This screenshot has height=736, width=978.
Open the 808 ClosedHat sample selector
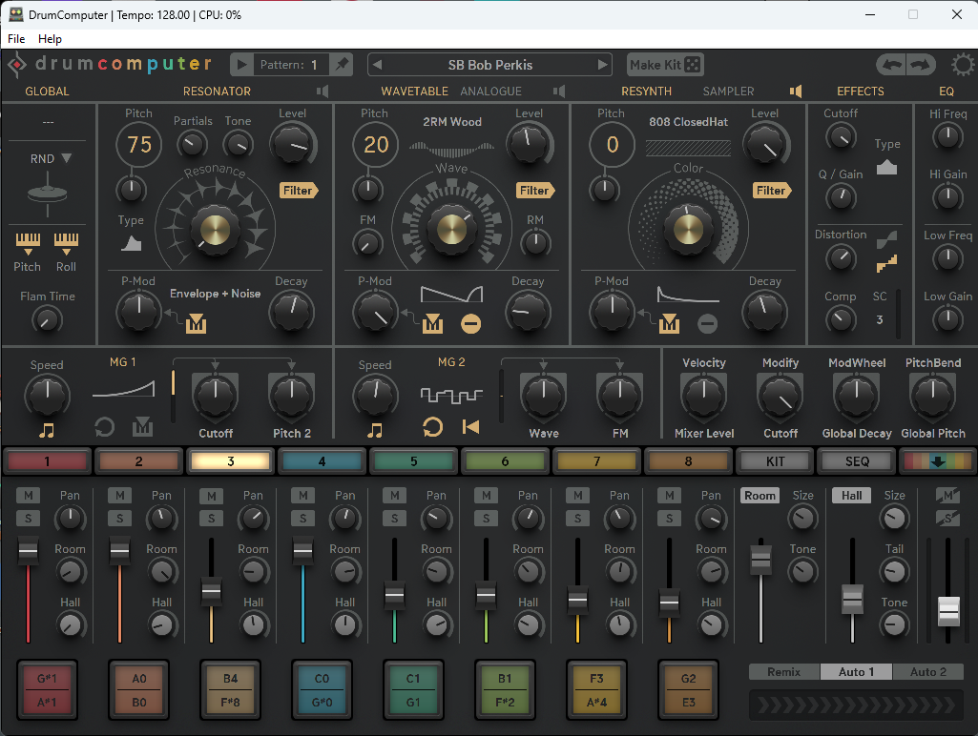pos(689,122)
